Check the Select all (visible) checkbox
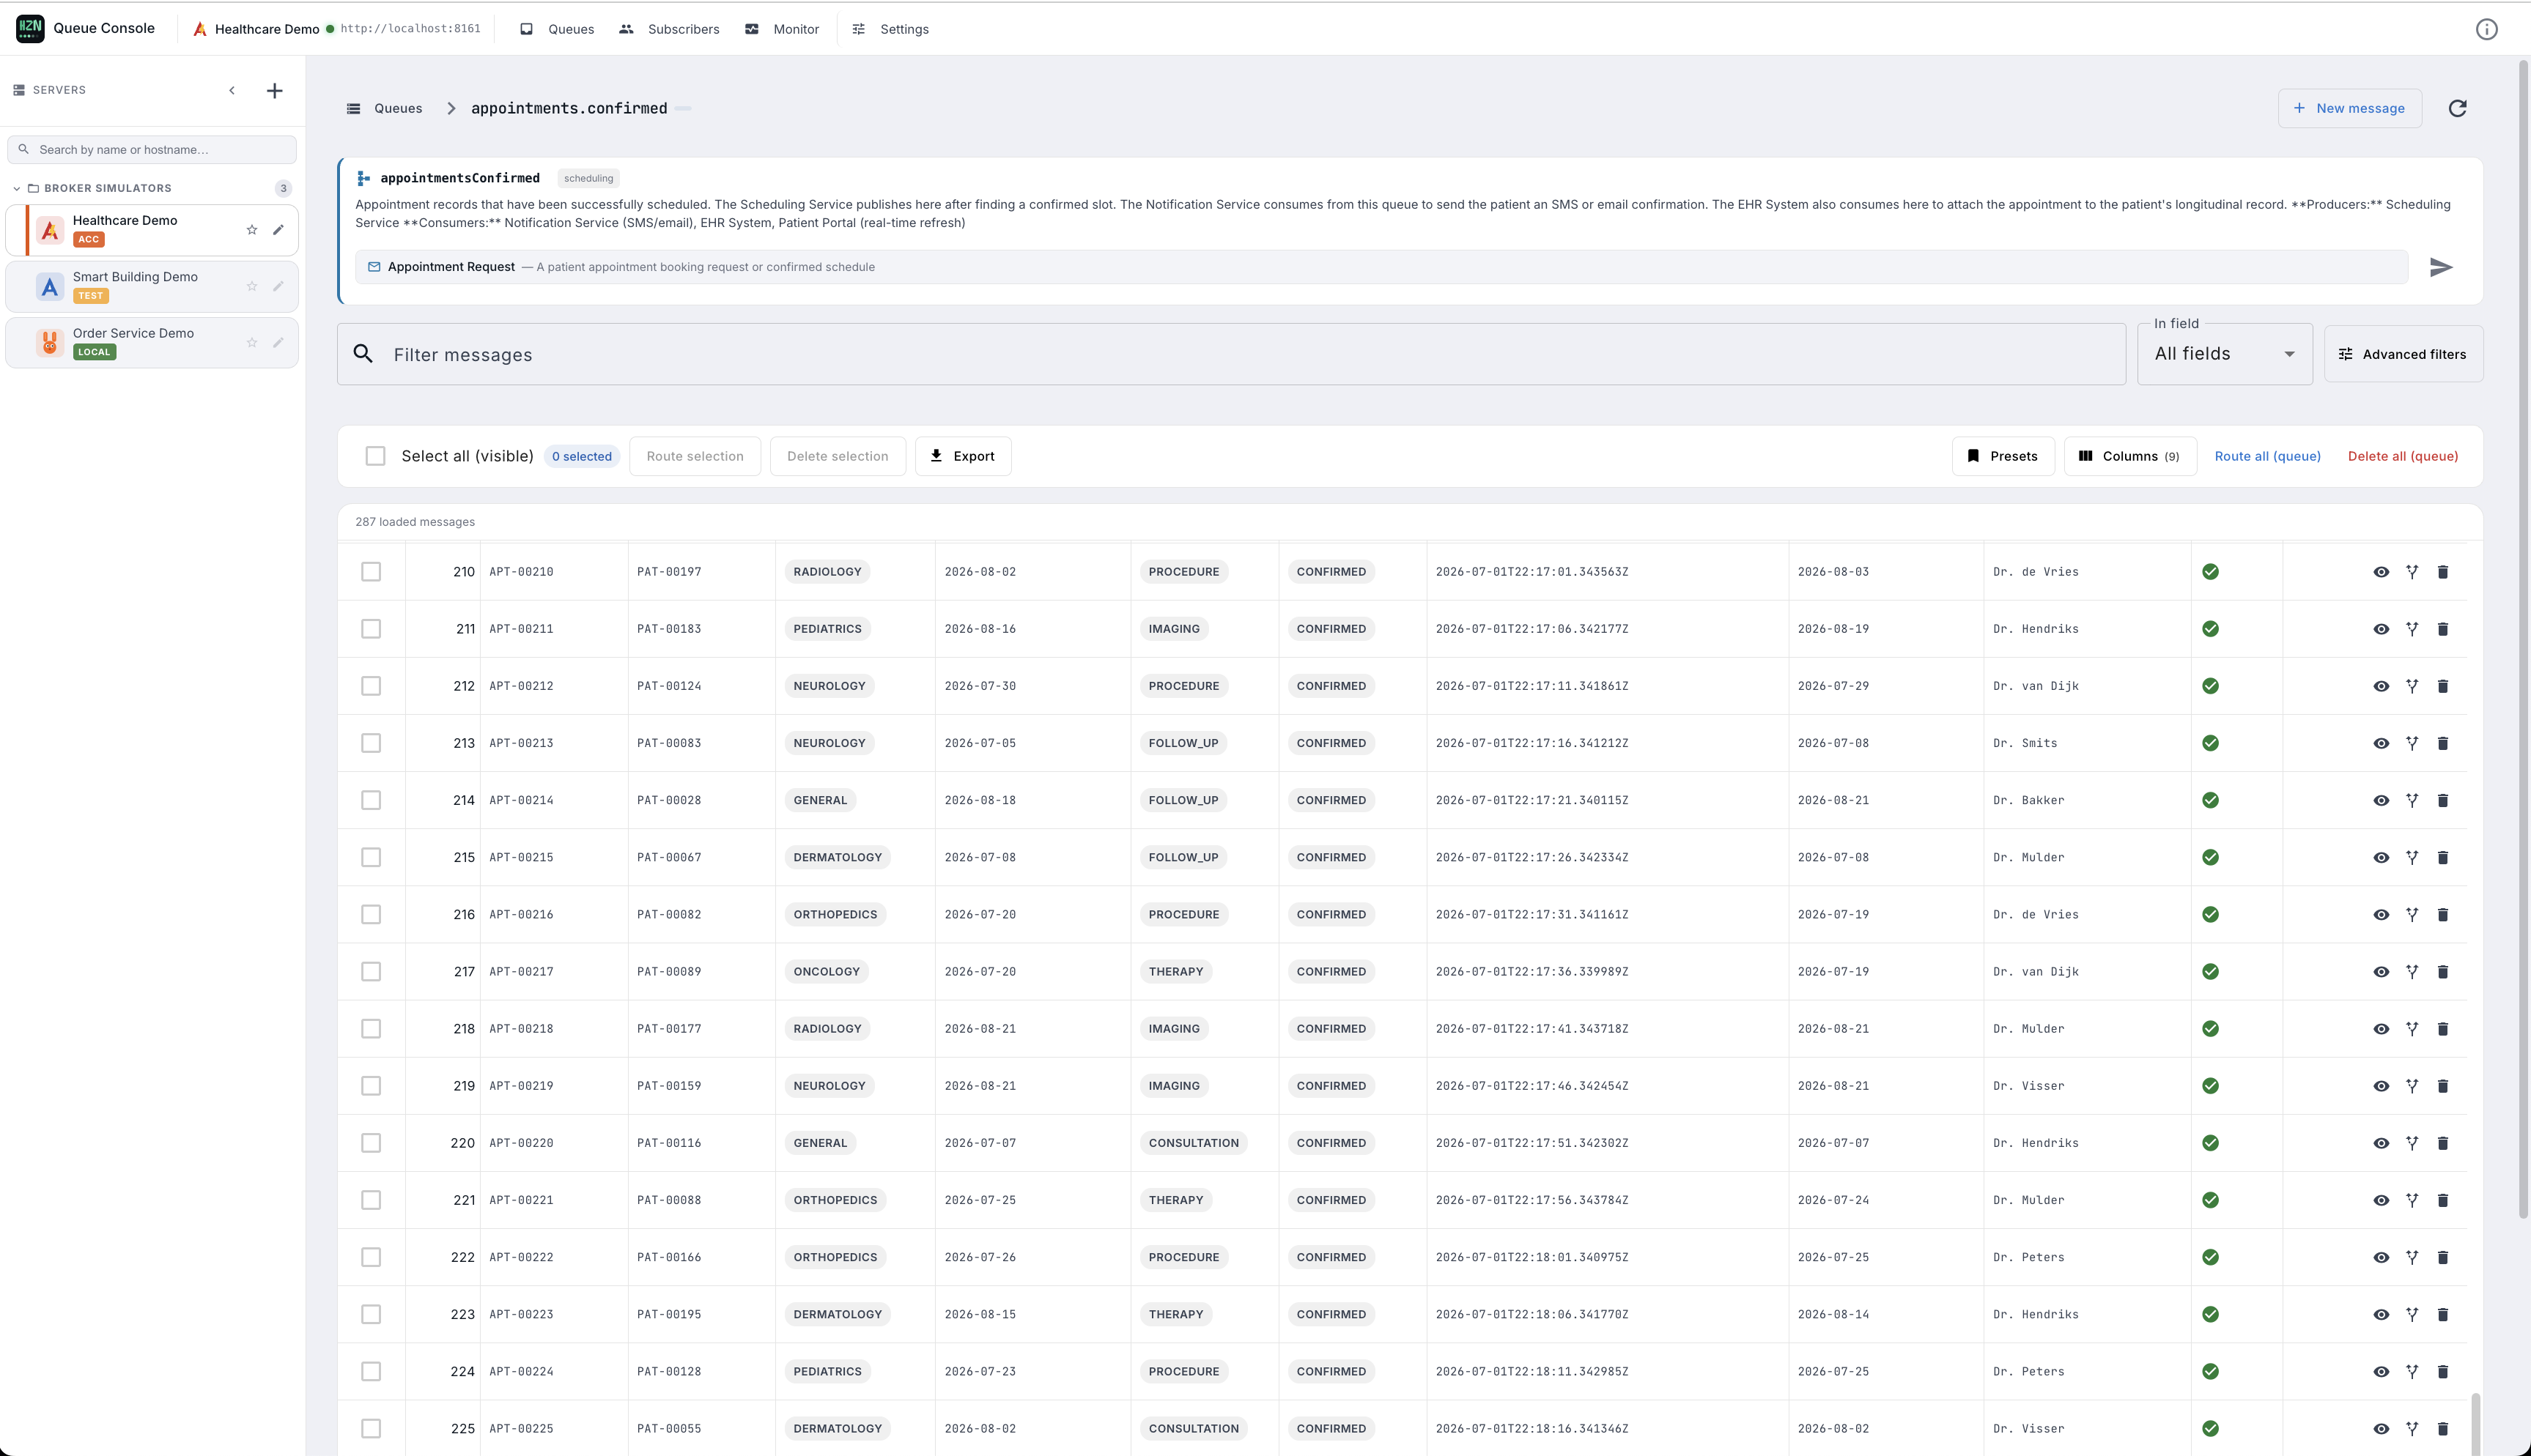 tap(375, 456)
